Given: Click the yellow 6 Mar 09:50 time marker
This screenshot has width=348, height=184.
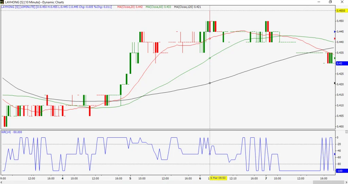Looking at the screenshot, I should coord(219,178).
